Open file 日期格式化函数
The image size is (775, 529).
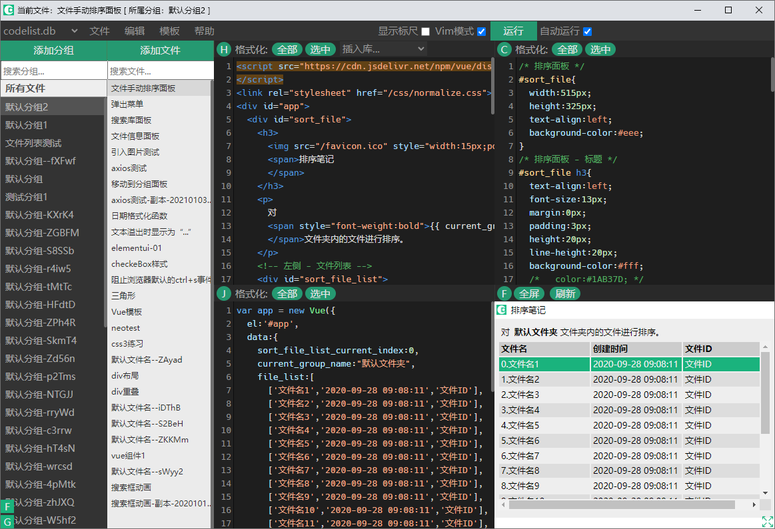pos(159,216)
